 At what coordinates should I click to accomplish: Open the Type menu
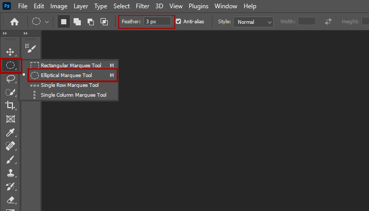101,6
